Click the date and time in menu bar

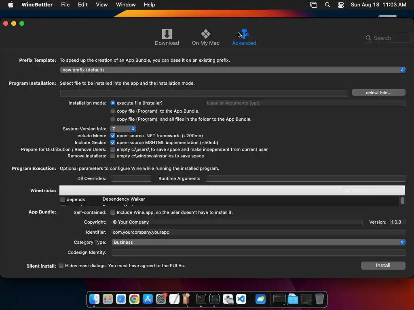(x=378, y=5)
